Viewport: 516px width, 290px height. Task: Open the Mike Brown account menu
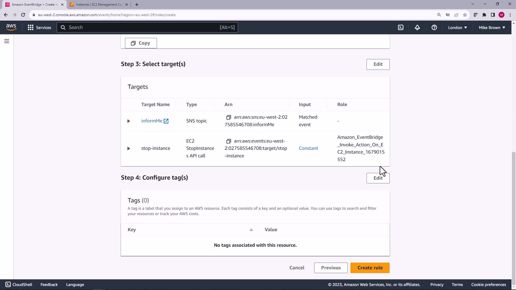492,27
